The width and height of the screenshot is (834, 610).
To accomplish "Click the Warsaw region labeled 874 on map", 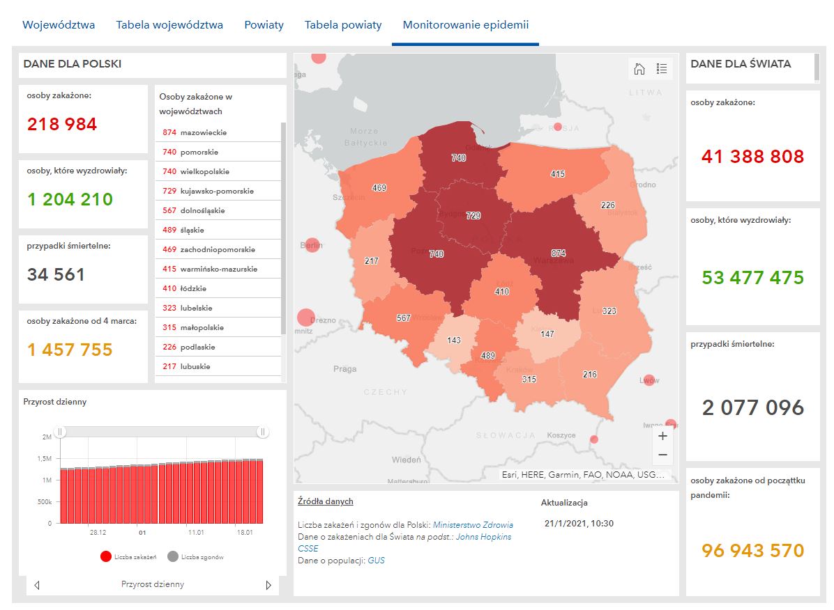I will (558, 253).
